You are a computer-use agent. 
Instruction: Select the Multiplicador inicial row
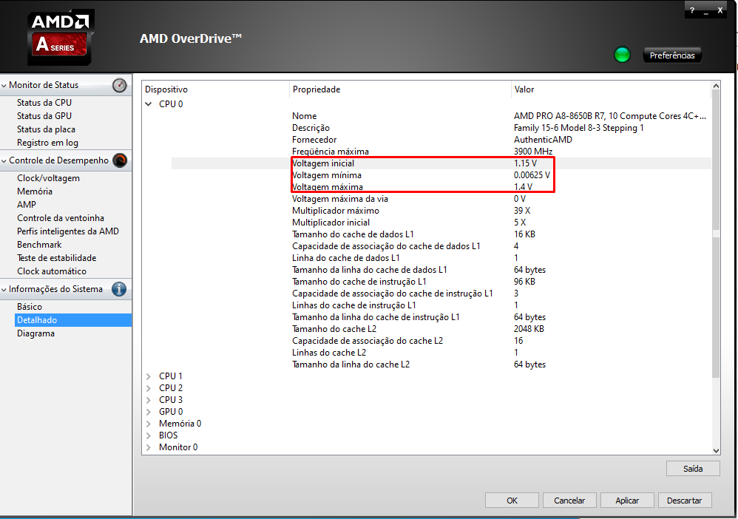441,222
